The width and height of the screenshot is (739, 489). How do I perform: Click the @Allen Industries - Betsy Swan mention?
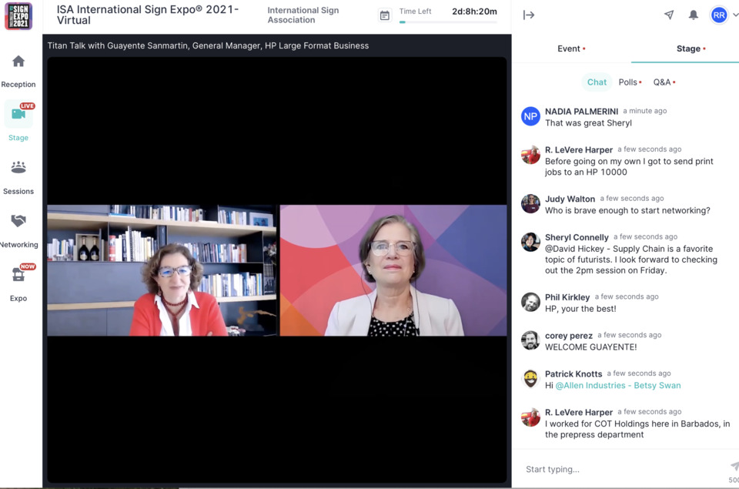tap(617, 385)
